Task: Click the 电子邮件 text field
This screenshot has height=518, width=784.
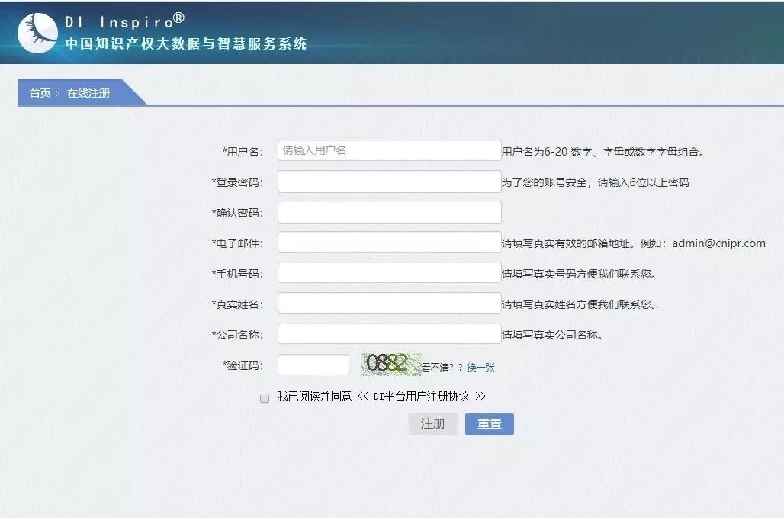Action: point(390,243)
